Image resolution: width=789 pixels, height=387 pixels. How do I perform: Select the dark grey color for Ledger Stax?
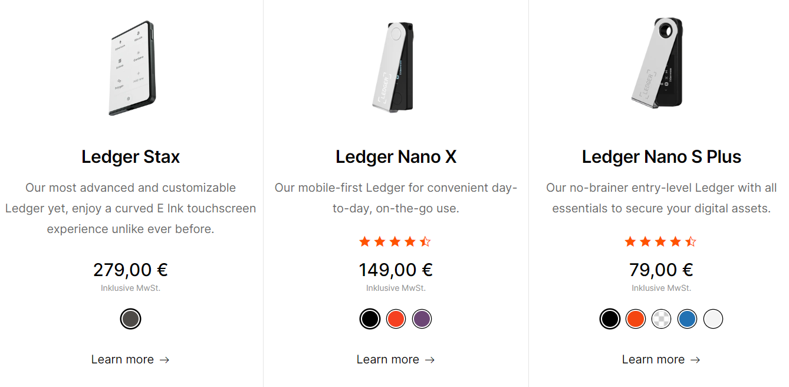[x=130, y=319]
